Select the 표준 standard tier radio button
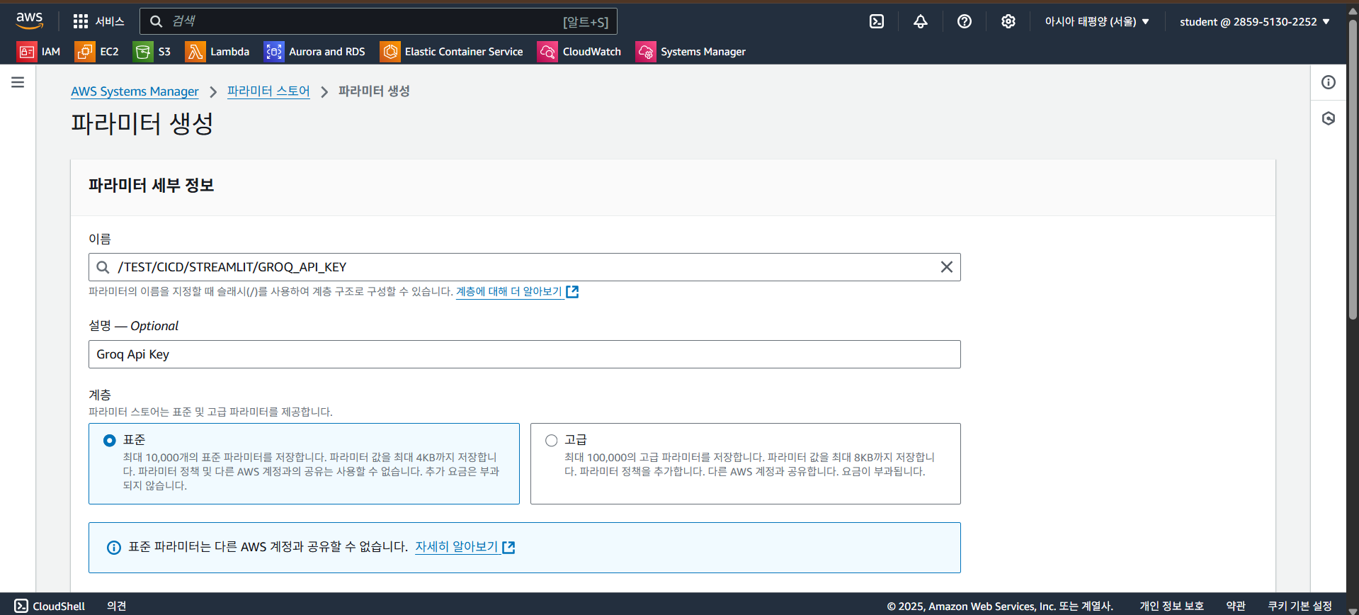 click(x=109, y=441)
